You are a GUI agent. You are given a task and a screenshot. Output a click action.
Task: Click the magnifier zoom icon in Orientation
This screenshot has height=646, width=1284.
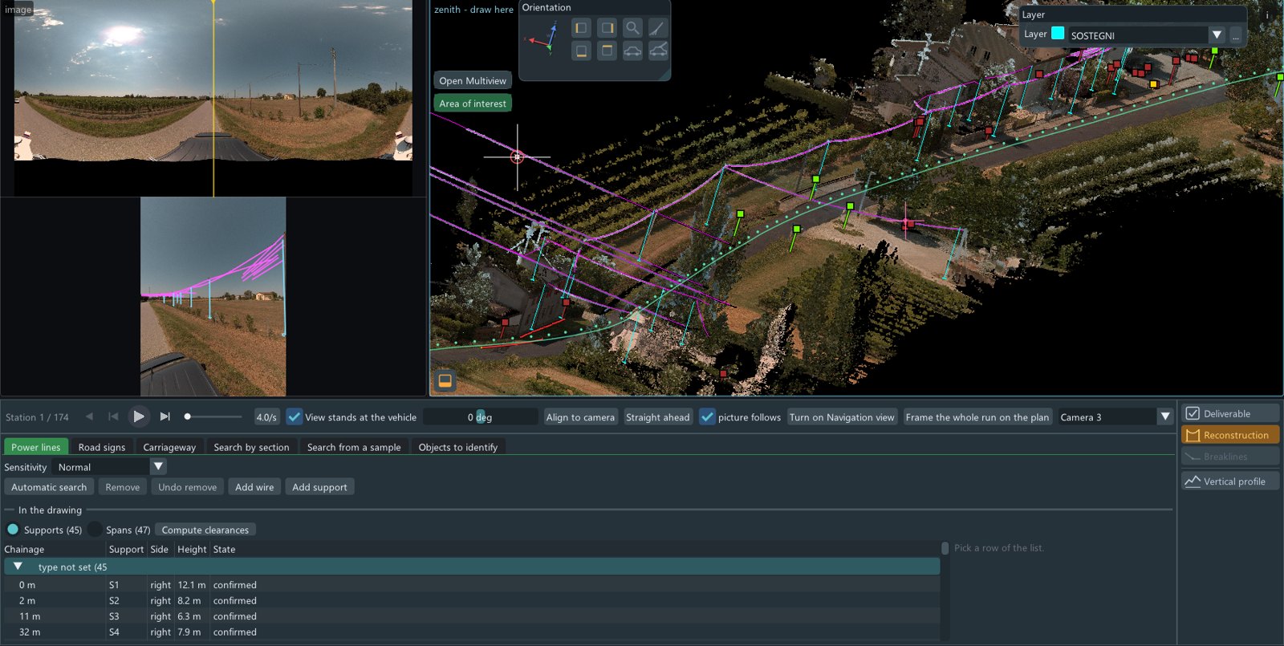[x=632, y=28]
